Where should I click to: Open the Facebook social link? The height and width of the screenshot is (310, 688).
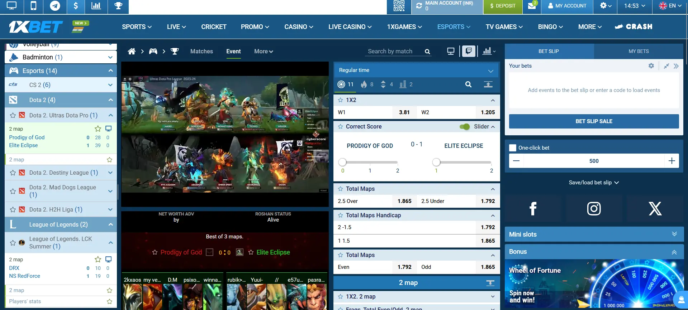533,208
